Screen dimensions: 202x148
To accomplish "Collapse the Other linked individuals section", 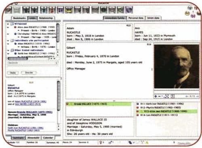I will pos(8,50).
